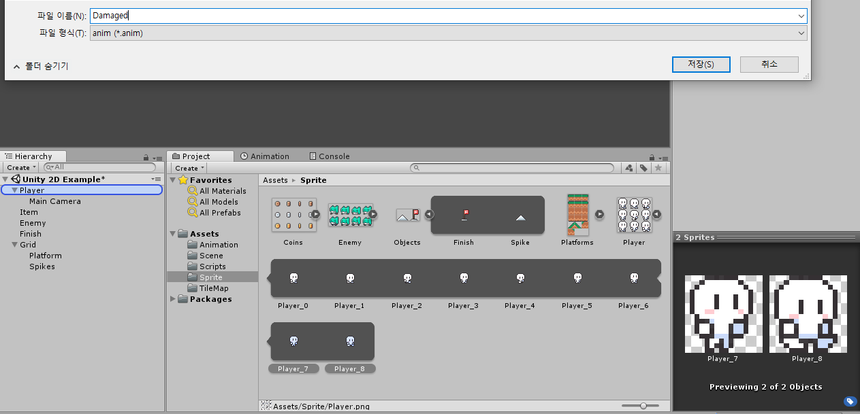Expand the Enemy sprite sheet arrow
The width and height of the screenshot is (860, 414).
click(x=372, y=214)
